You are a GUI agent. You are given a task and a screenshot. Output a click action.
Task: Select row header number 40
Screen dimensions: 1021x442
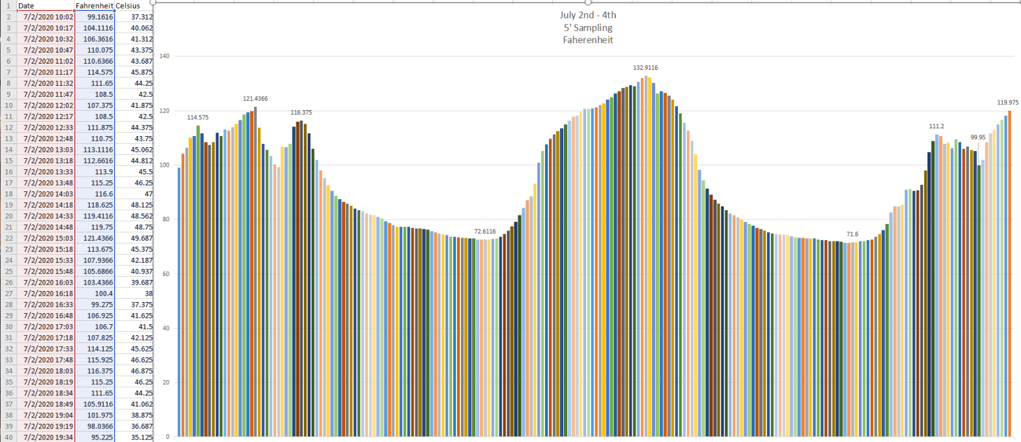(x=8, y=437)
